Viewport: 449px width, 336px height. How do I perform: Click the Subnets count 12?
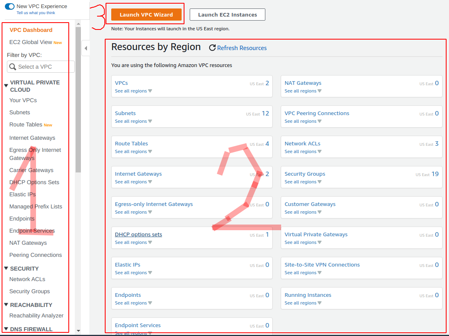265,113
